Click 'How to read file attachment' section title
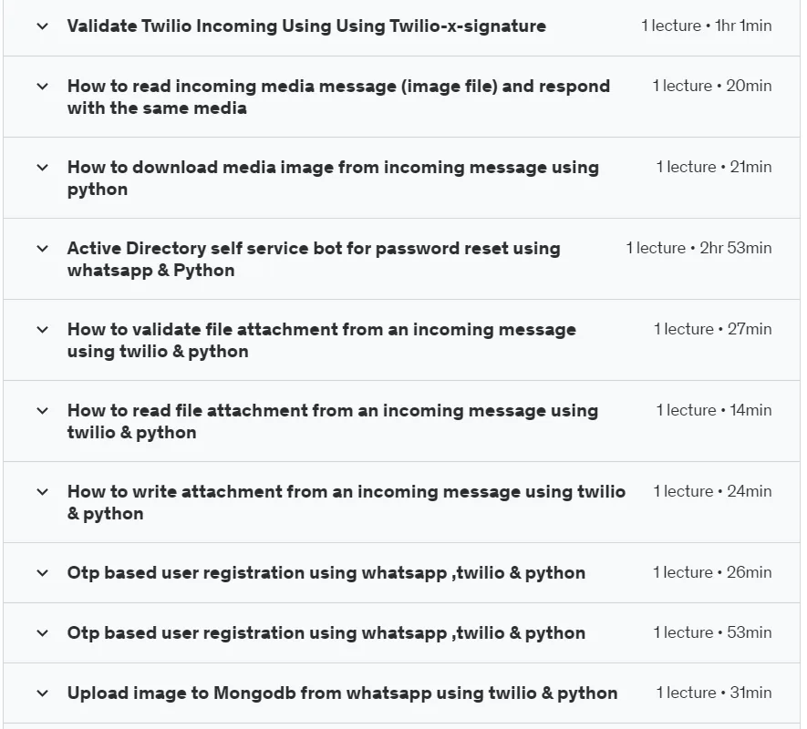Viewport: 807px width, 729px height. click(333, 421)
